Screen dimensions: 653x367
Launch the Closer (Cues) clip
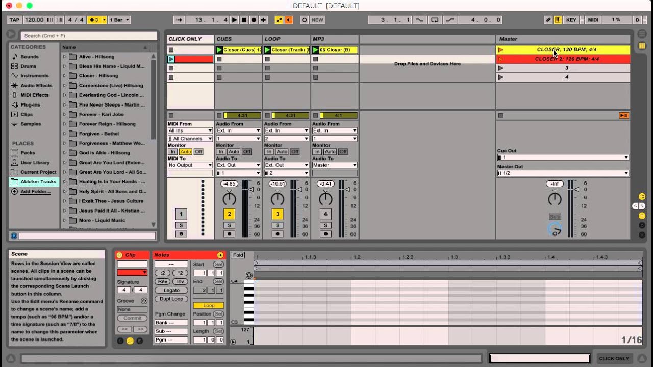[x=219, y=50]
